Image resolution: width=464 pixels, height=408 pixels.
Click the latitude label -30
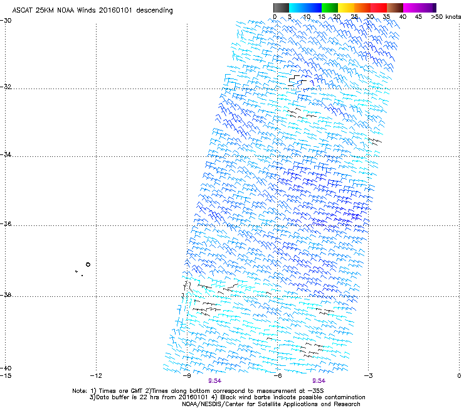tap(6, 21)
